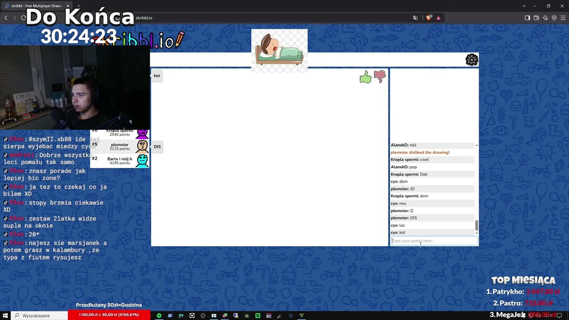Click player row Bartx i mój h
The height and width of the screenshot is (320, 569).
(120, 160)
